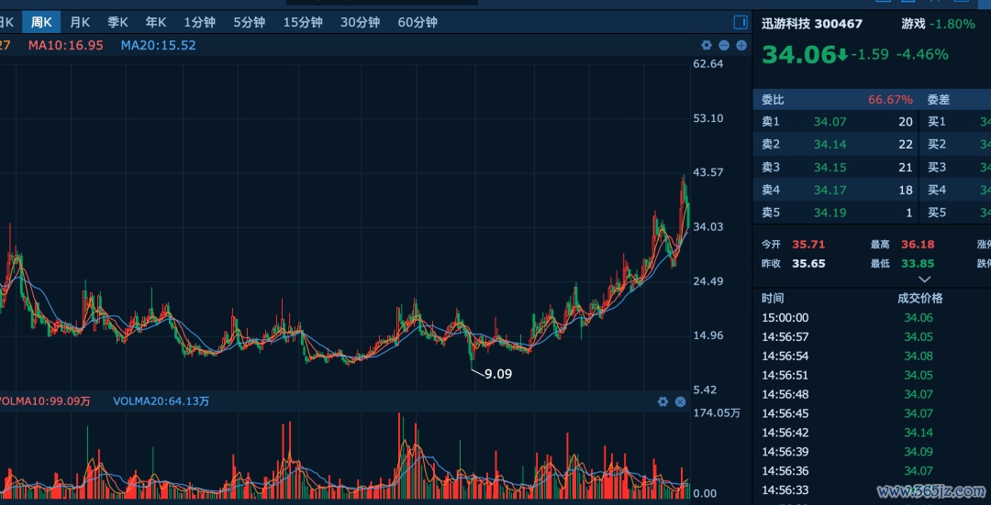Zoom out chart with minus icon
The height and width of the screenshot is (505, 991).
(x=724, y=46)
